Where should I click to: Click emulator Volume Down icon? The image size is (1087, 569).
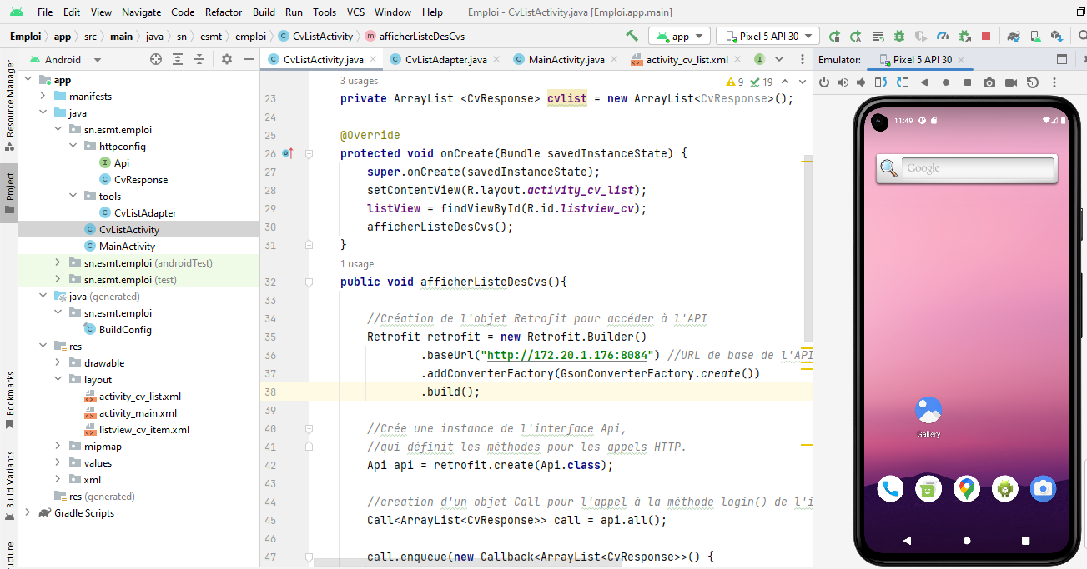(862, 82)
